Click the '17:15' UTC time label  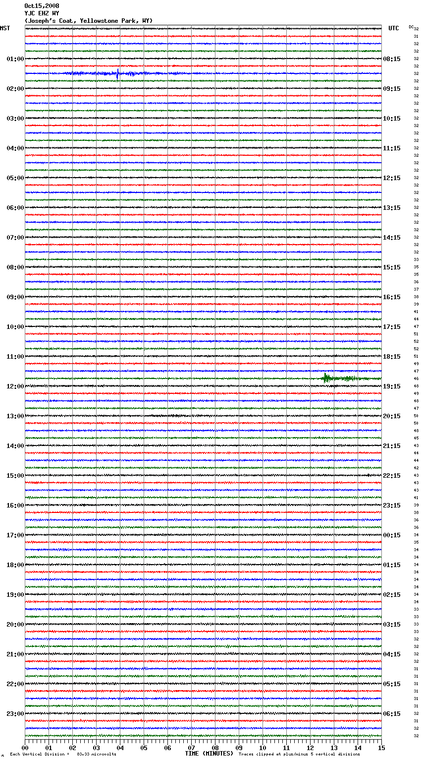(392, 327)
